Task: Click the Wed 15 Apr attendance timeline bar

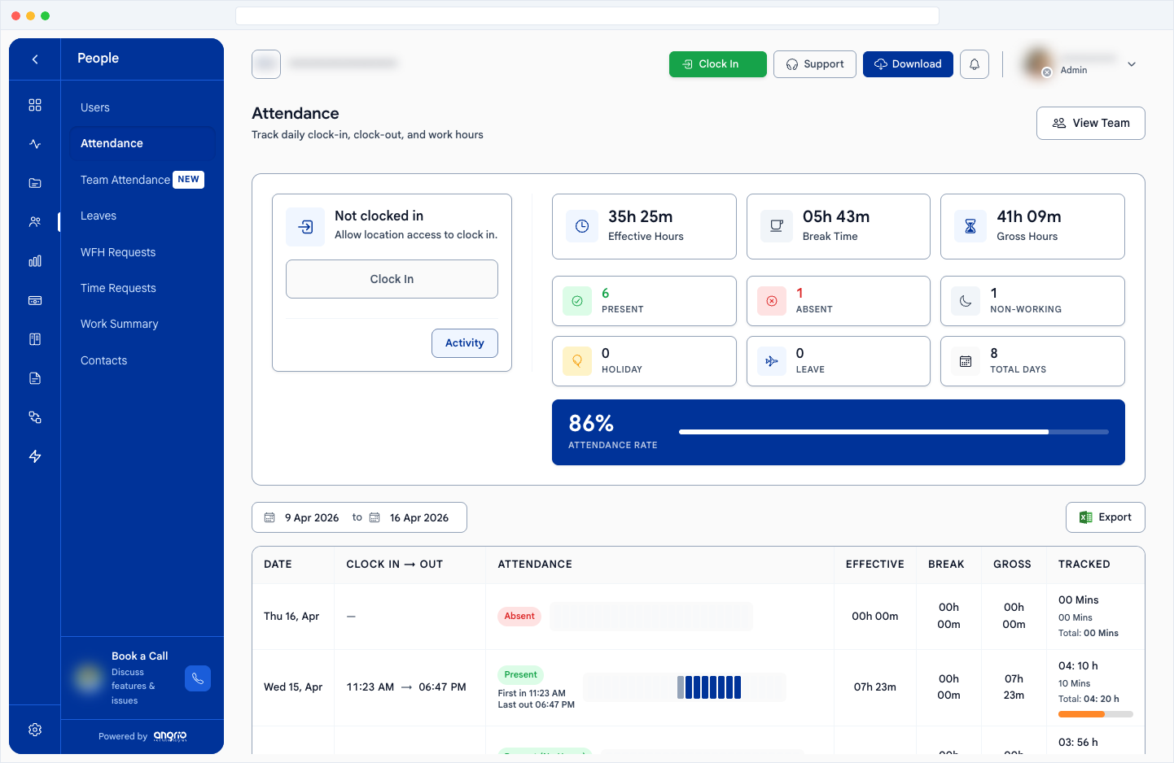Action: pos(685,687)
